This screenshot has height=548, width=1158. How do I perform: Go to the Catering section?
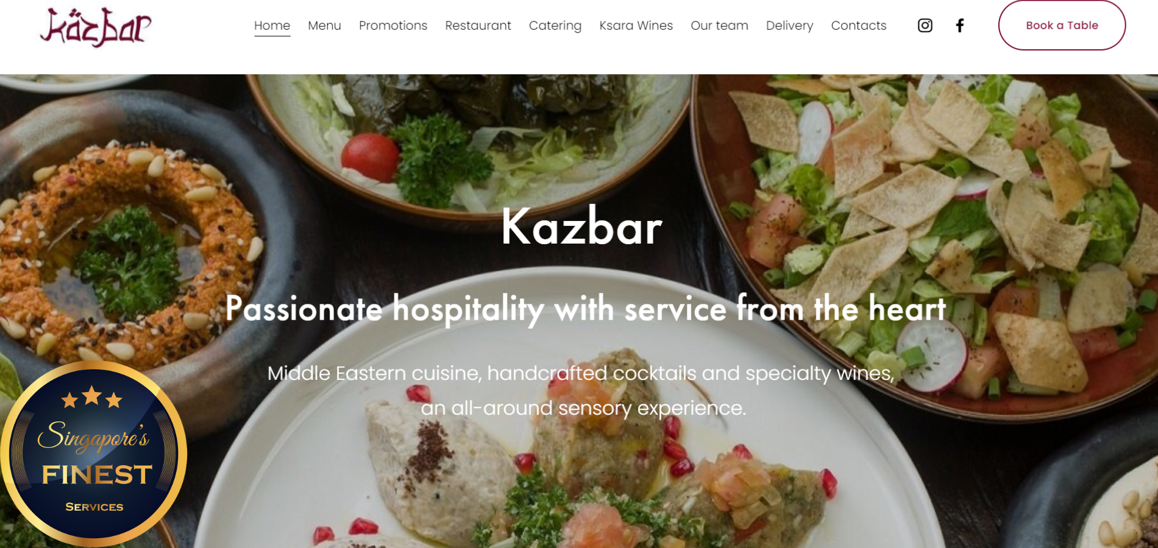coord(555,26)
